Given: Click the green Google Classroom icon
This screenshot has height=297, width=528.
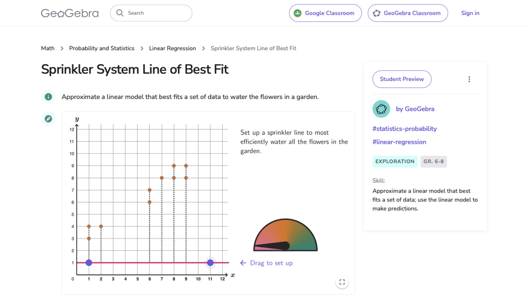Looking at the screenshot, I should point(297,13).
